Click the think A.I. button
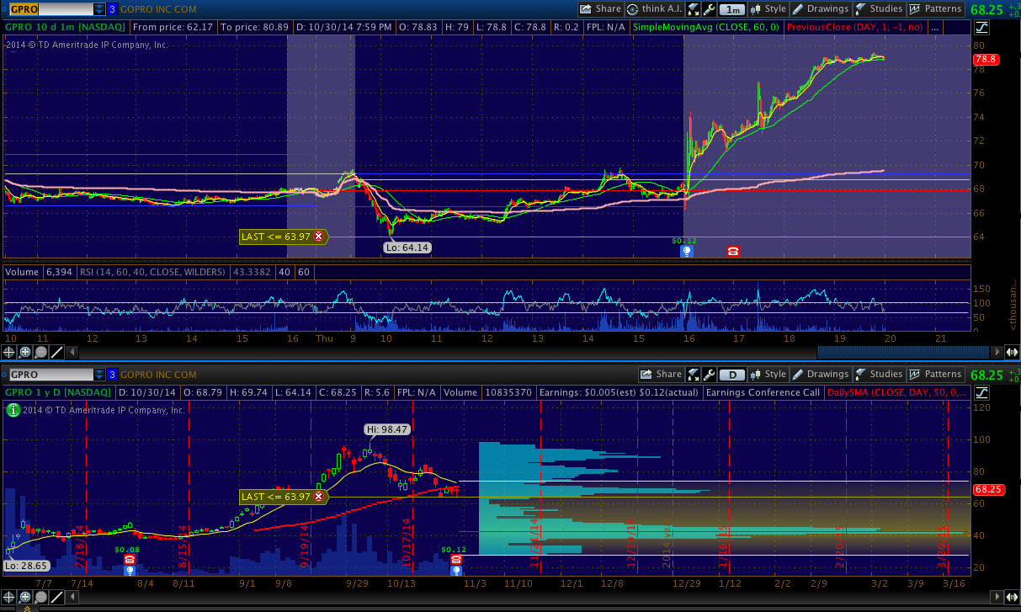The height and width of the screenshot is (612, 1021). 656,9
